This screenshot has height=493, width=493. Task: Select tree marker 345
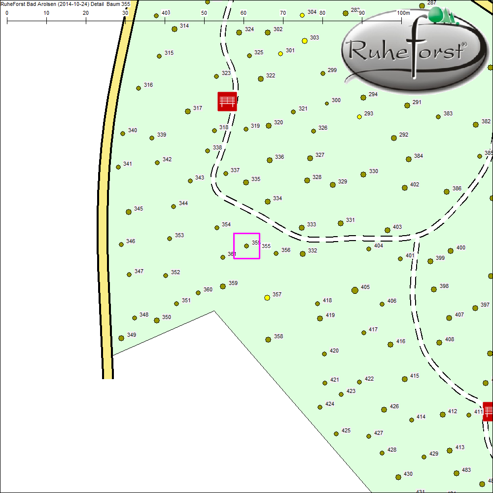point(129,212)
